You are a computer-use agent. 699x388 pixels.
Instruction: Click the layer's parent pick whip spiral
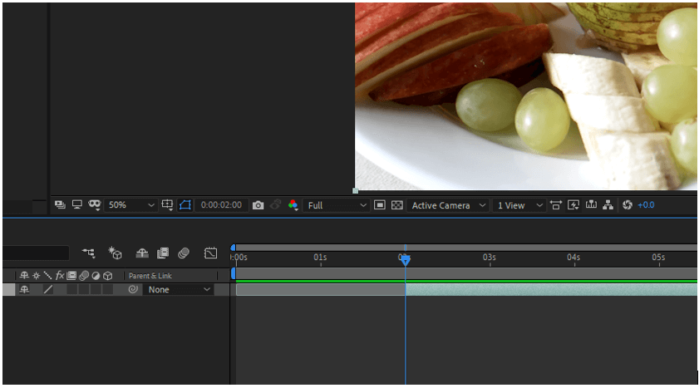tap(132, 290)
